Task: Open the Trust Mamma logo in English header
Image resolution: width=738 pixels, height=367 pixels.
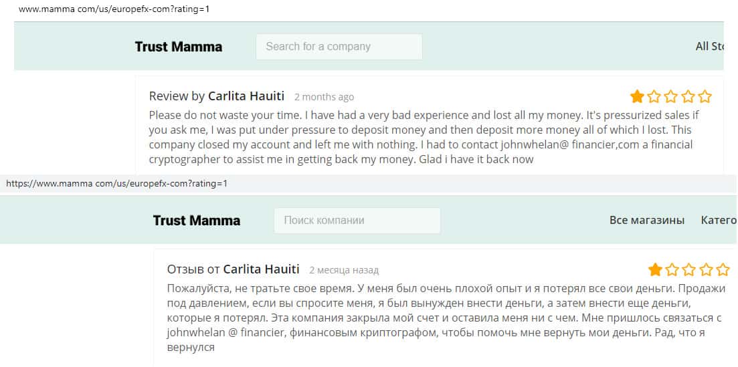Action: click(179, 47)
